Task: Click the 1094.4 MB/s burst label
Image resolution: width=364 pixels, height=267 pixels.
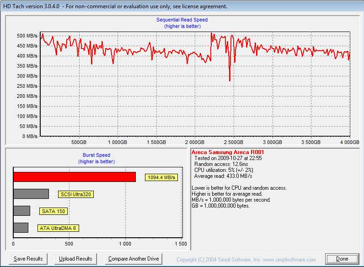Action: click(161, 177)
